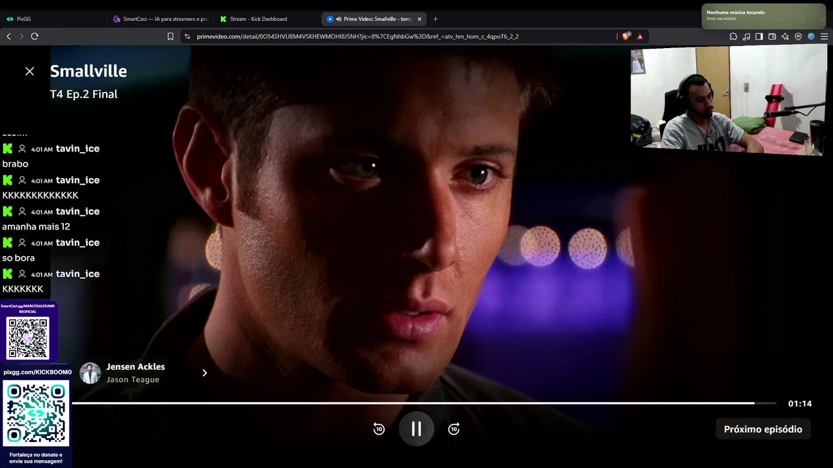Click the 01:14 remaining time label
833x468 pixels.
pos(800,404)
